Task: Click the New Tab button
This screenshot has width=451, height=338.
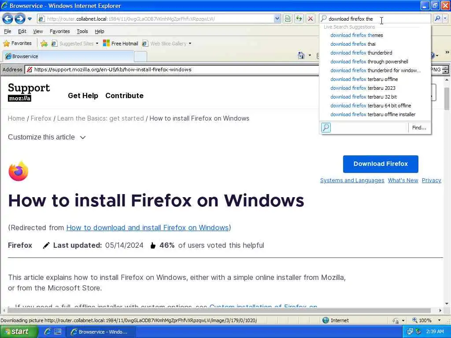Action: pos(140,57)
